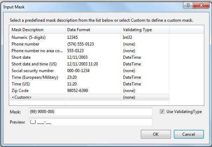Click the 12/11/2003 data format cell

coord(77,57)
